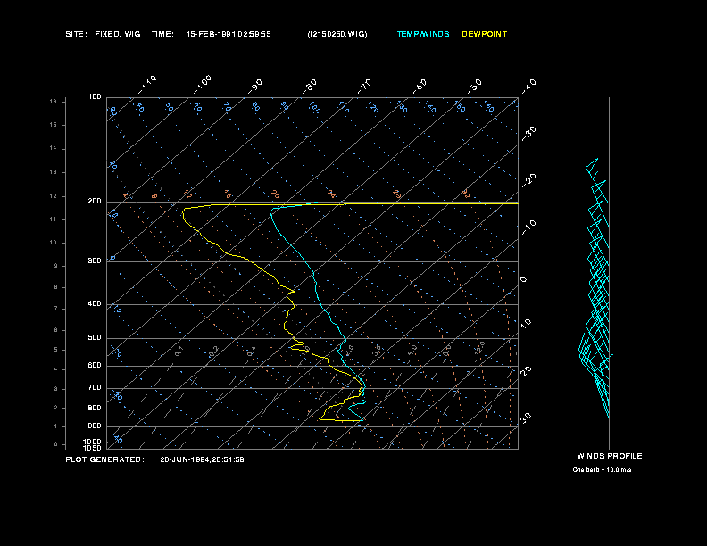Click the yellow 'DEWPOINT' legend label
Viewport: 707px width, 546px height.
(x=484, y=34)
